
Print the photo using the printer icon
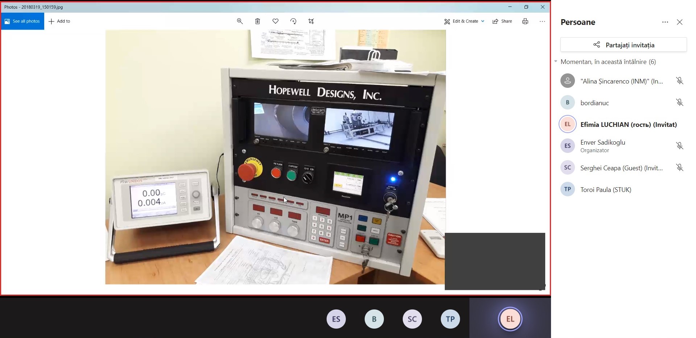(x=525, y=21)
